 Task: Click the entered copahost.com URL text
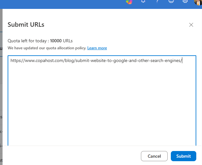pyautogui.click(x=96, y=60)
